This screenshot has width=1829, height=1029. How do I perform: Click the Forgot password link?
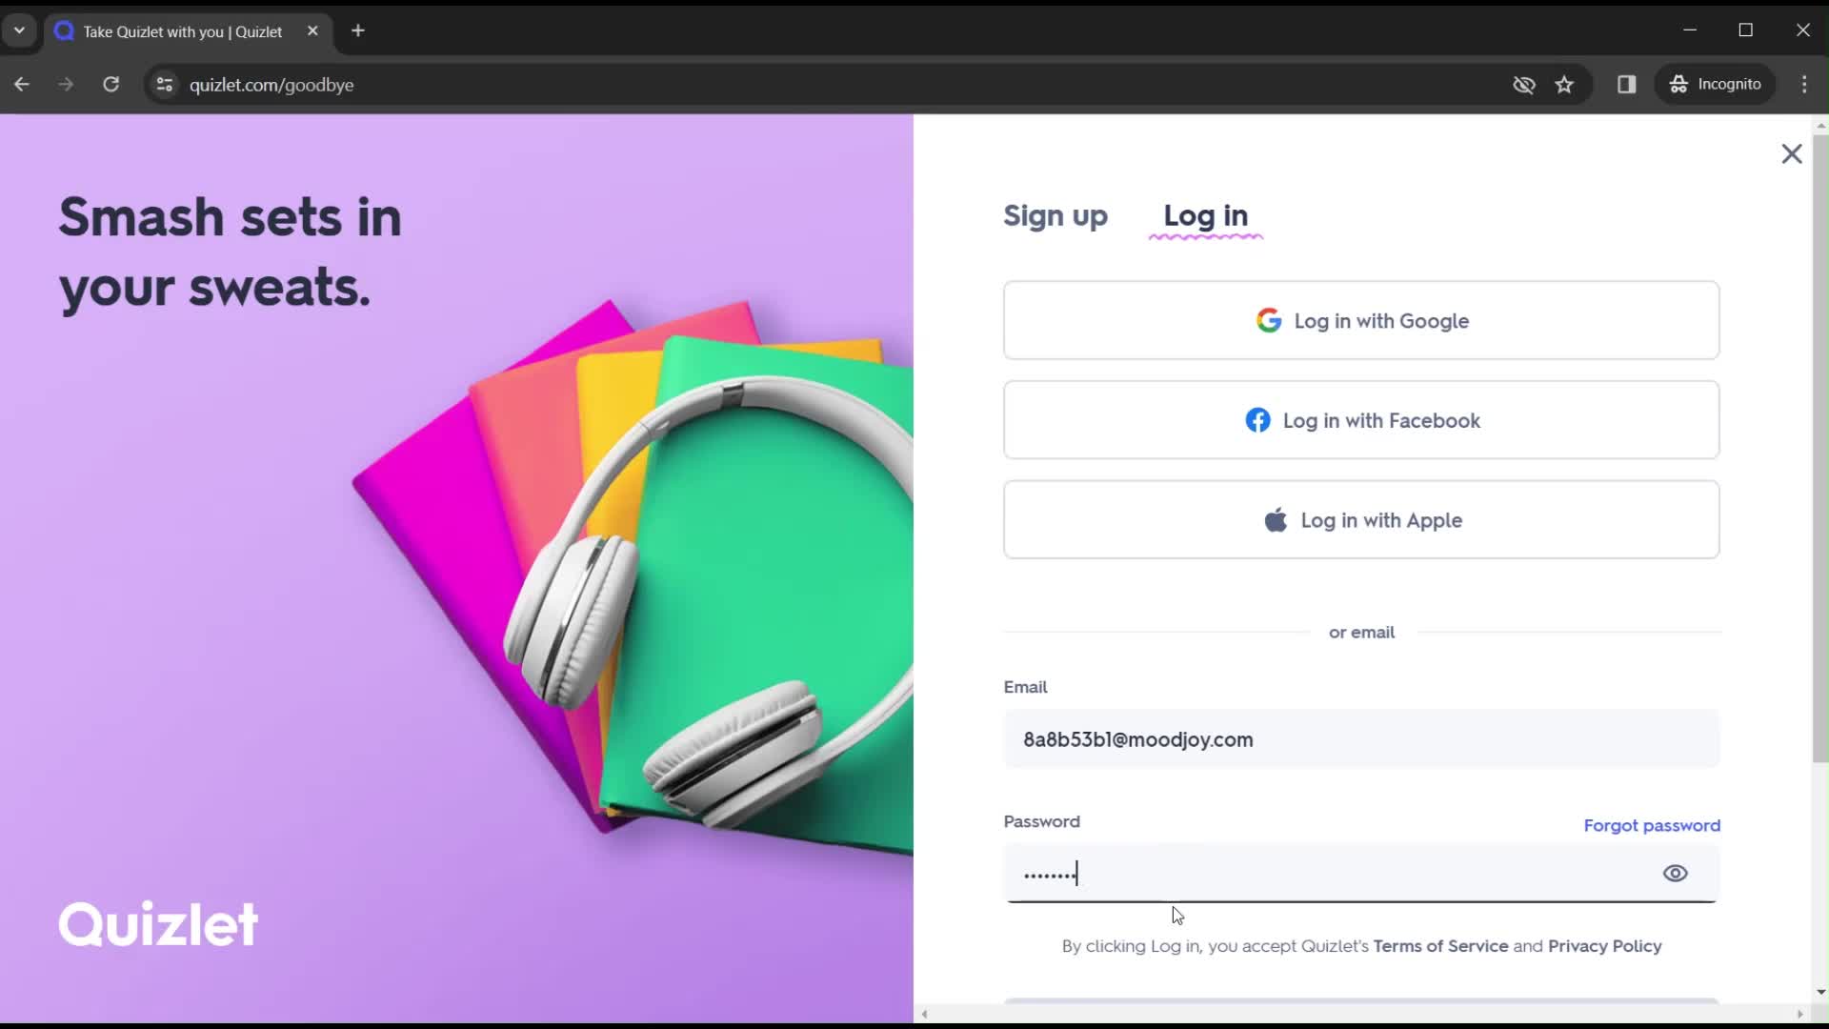pos(1653,825)
